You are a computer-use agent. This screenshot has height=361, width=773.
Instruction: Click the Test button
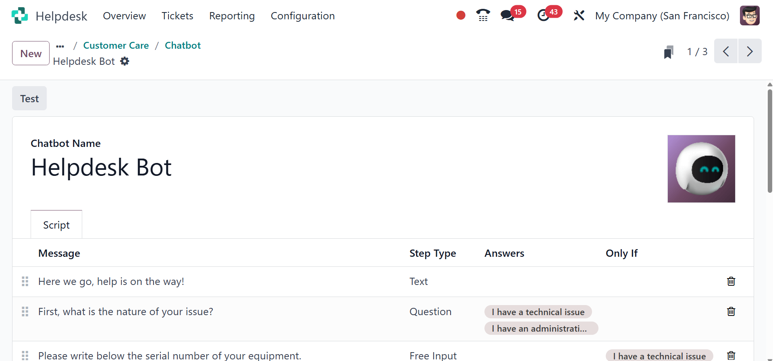coord(29,99)
